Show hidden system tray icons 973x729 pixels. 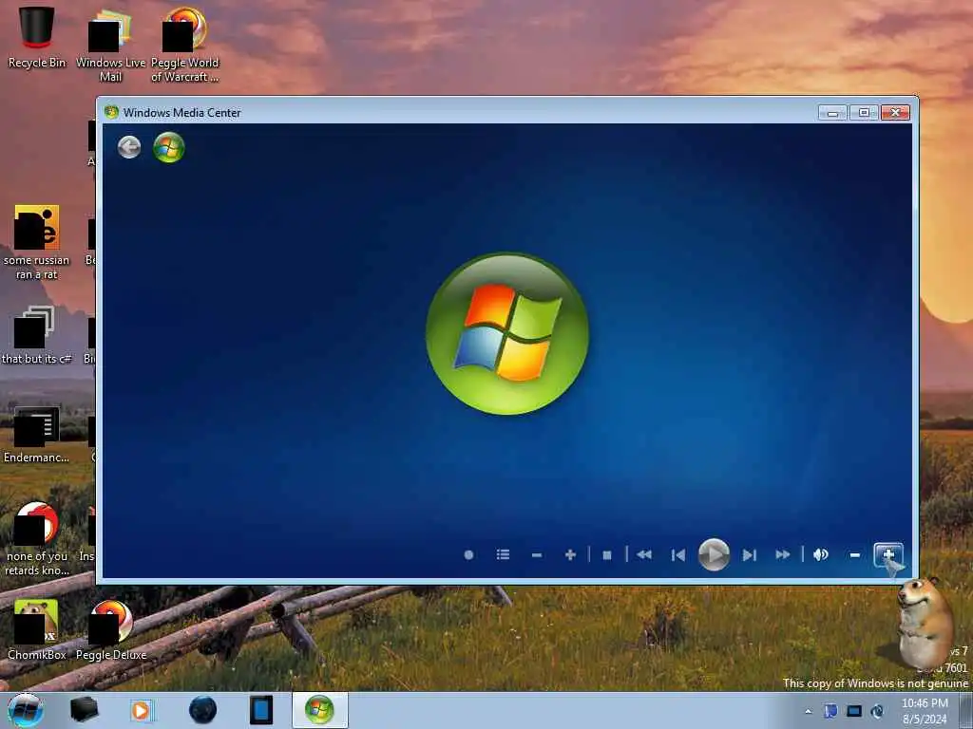[808, 711]
